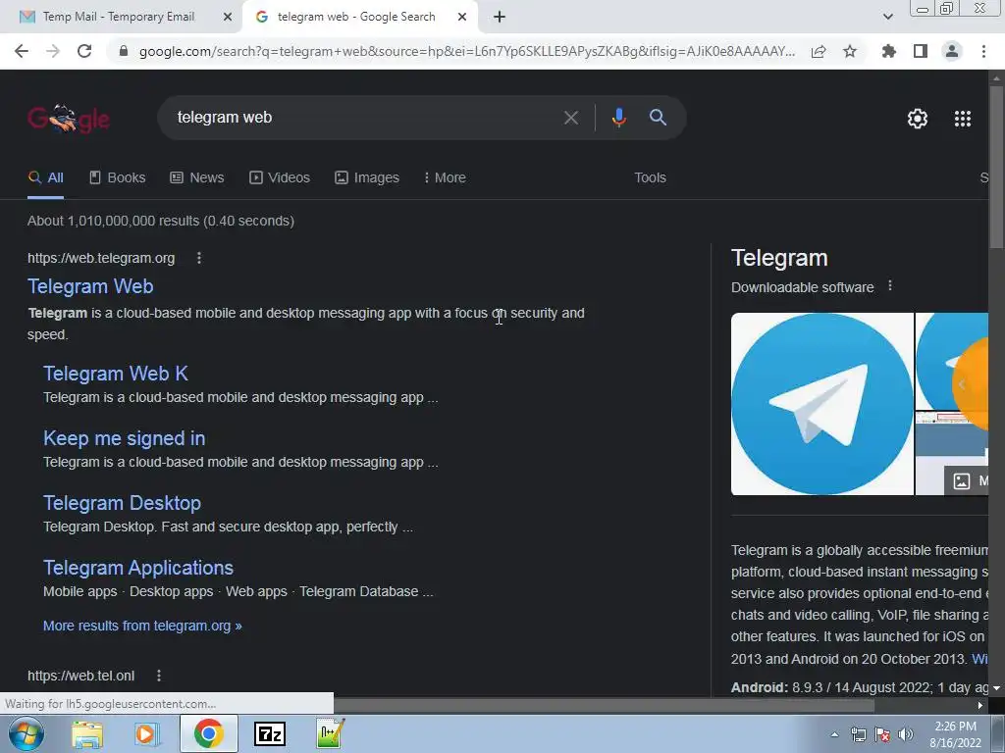Image resolution: width=1005 pixels, height=753 pixels.
Task: Open Telegram knowledge panel options menu
Action: pyautogui.click(x=889, y=286)
